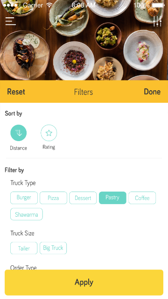This screenshot has height=299, width=168.
Task: Tap the Filters title text
Action: pyautogui.click(x=84, y=92)
